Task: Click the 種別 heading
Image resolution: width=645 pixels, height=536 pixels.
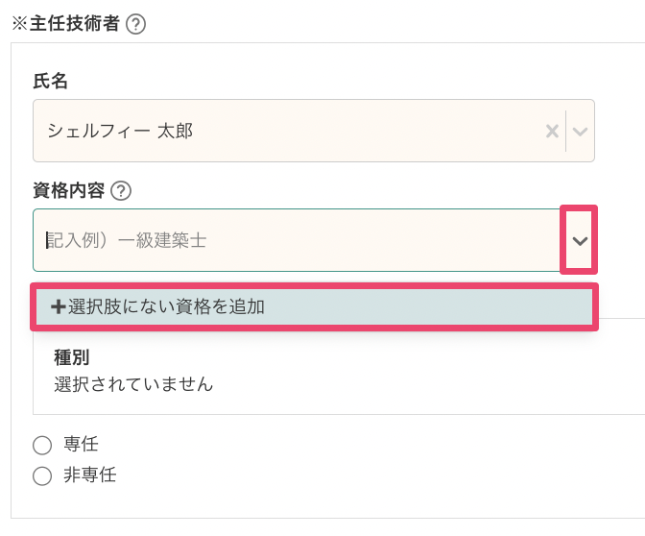Action: [72, 358]
